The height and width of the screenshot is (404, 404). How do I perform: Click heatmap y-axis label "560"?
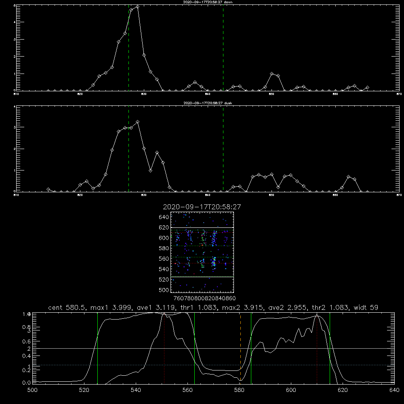click(x=164, y=259)
